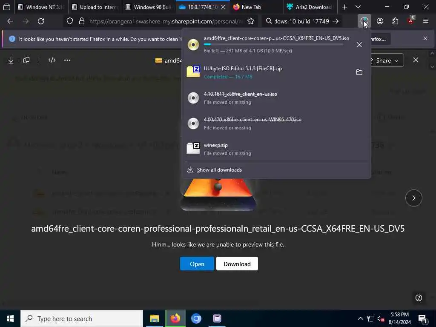Switch to Windows NT 3.1 tab
436x327 pixels.
41,7
